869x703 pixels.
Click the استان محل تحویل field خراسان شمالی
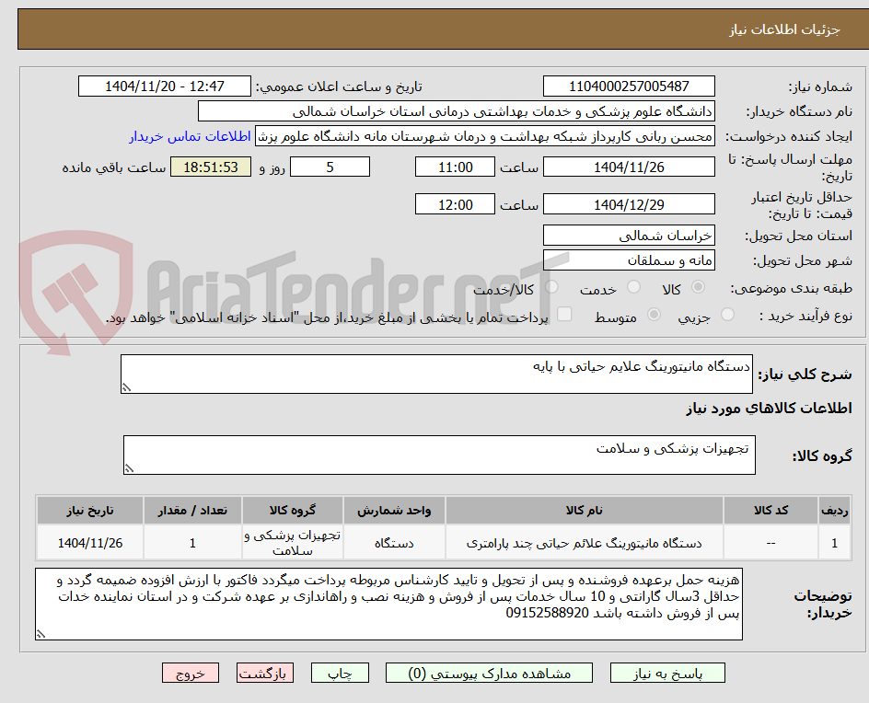[x=629, y=236]
